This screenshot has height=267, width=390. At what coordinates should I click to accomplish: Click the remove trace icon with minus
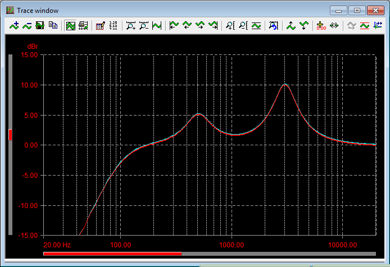(x=27, y=25)
